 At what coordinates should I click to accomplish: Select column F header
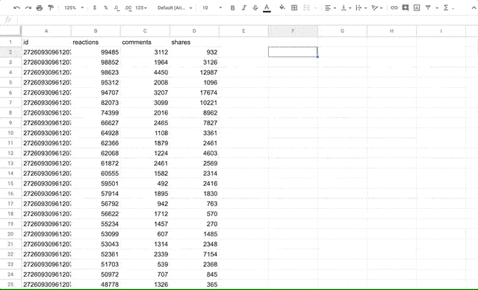click(293, 31)
